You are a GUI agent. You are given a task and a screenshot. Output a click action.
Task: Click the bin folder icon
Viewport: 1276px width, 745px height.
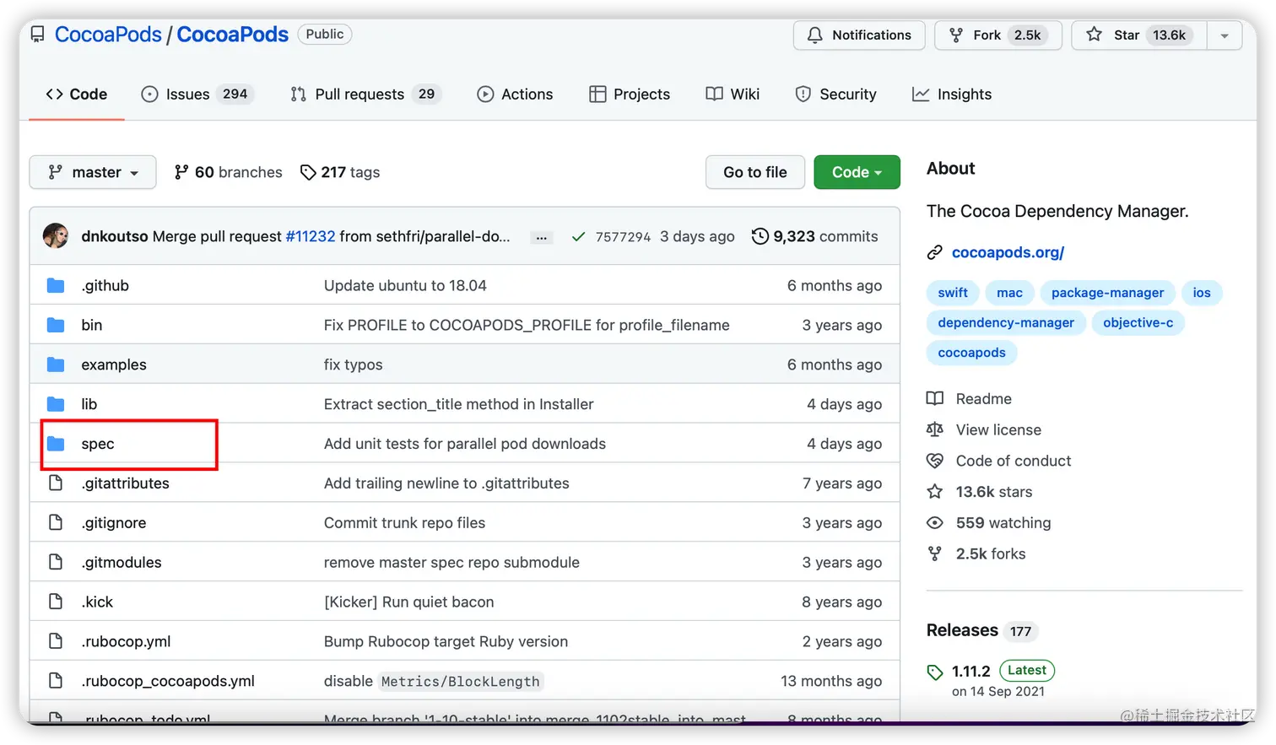point(56,326)
